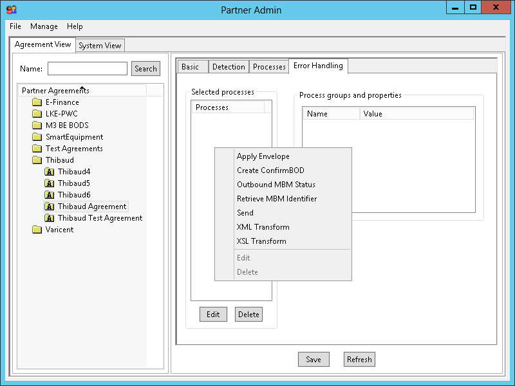Image resolution: width=515 pixels, height=386 pixels.
Task: Focus the Name input field
Action: click(x=88, y=69)
